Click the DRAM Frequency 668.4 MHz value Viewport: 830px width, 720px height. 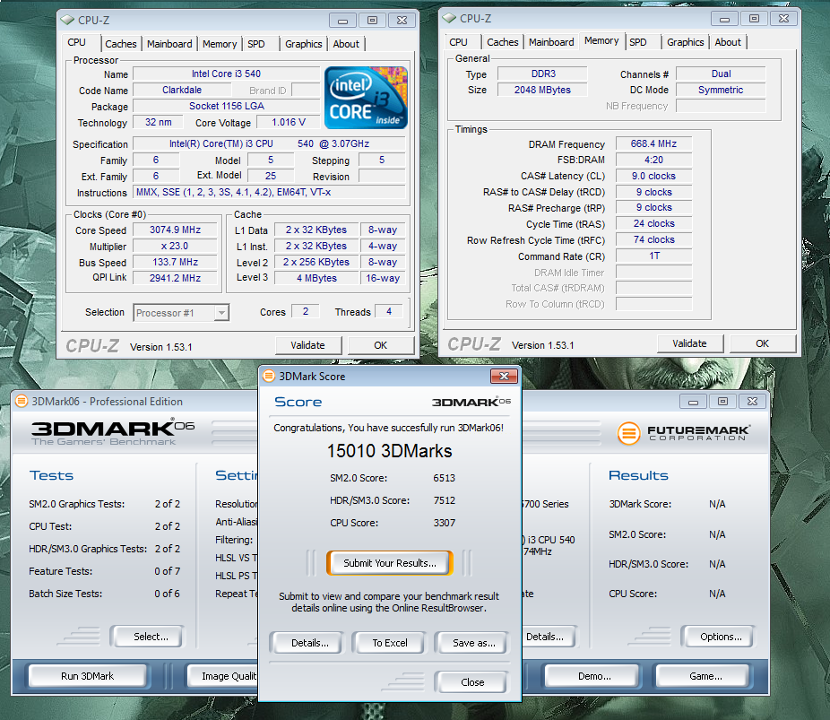pos(653,144)
